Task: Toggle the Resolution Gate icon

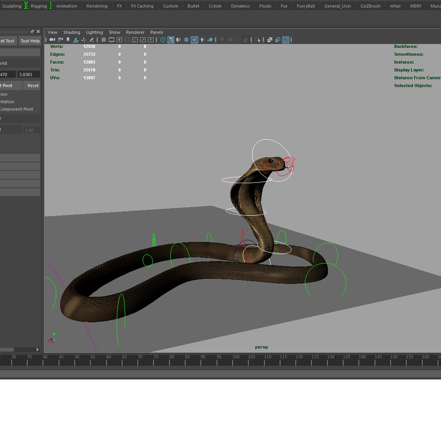Action: (x=119, y=40)
